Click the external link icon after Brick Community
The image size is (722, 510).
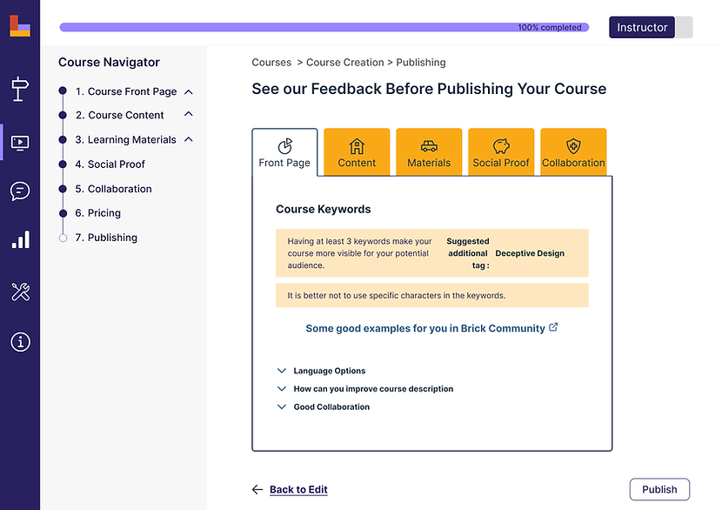(553, 327)
